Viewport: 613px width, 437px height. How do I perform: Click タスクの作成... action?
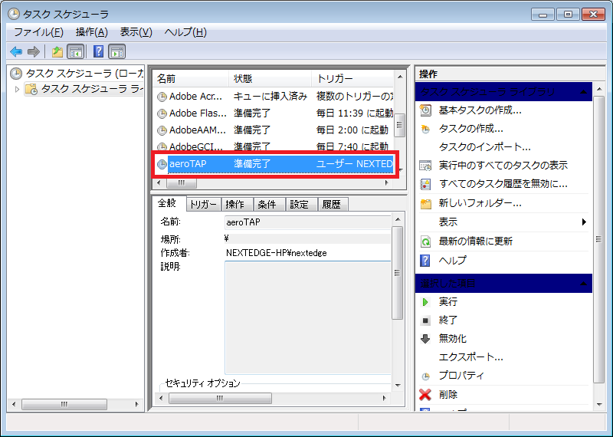470,129
